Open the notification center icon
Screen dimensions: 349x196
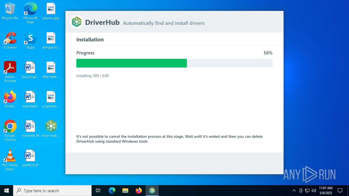(340, 191)
